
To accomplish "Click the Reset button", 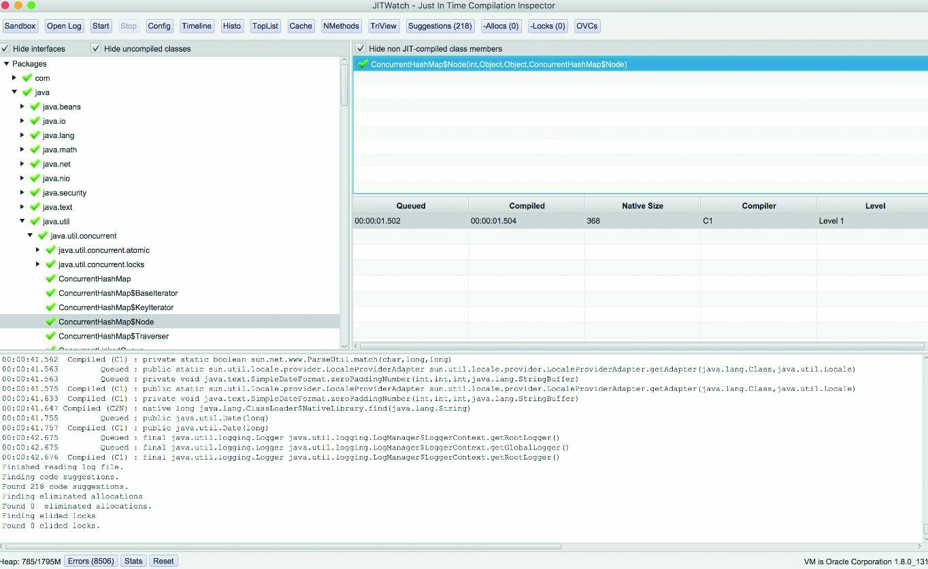I will point(163,561).
